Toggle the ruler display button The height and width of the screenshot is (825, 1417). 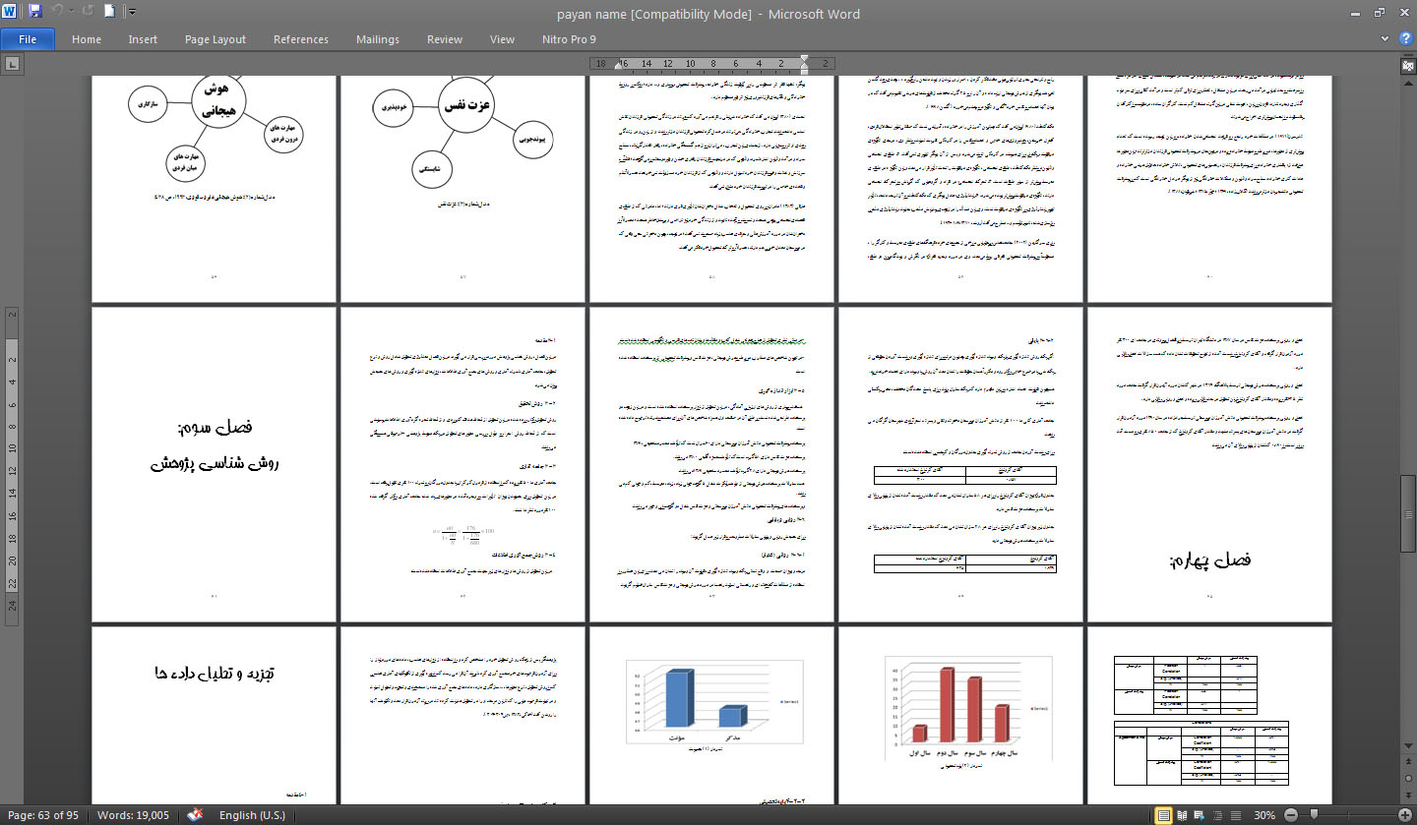tap(1406, 65)
